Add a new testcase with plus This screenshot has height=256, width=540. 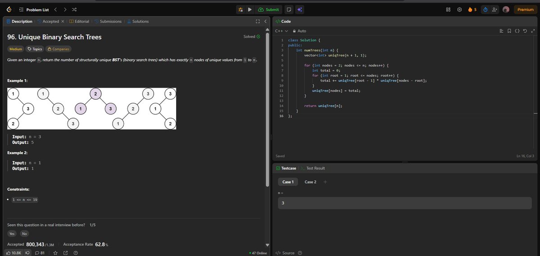click(325, 182)
